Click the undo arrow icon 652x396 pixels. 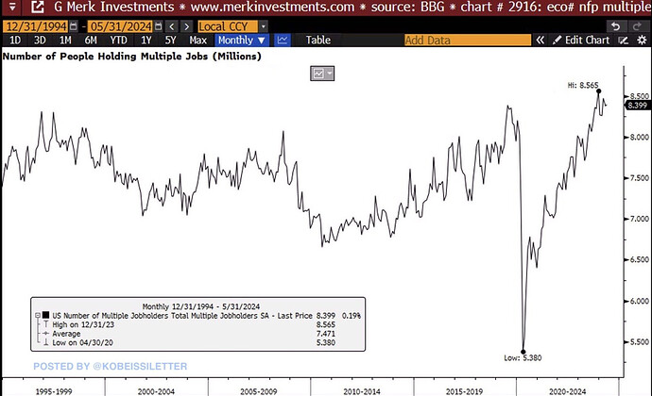point(616,25)
